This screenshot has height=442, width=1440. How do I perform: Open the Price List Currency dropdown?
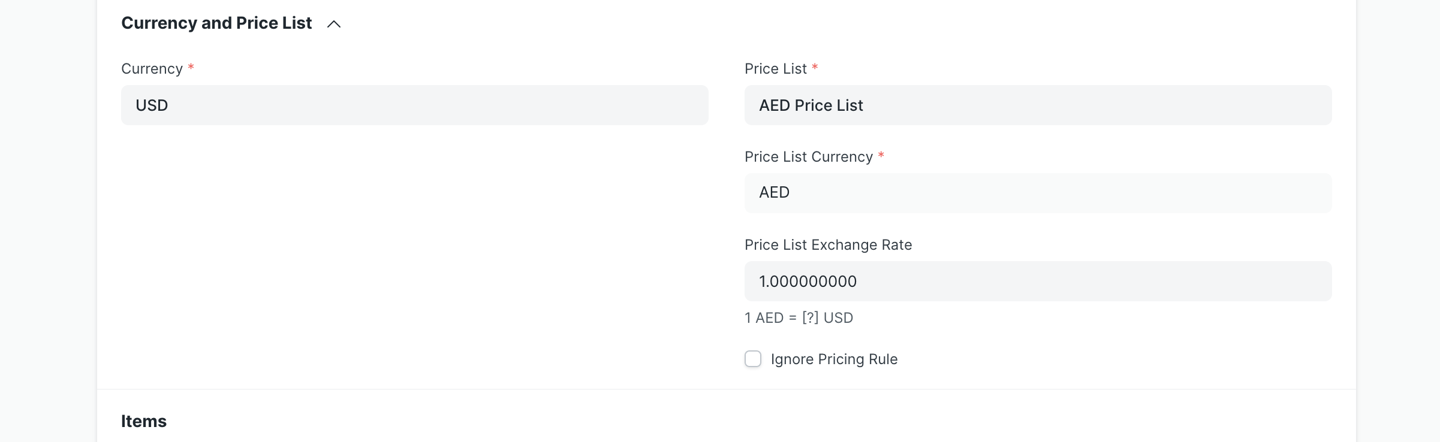pos(1038,192)
